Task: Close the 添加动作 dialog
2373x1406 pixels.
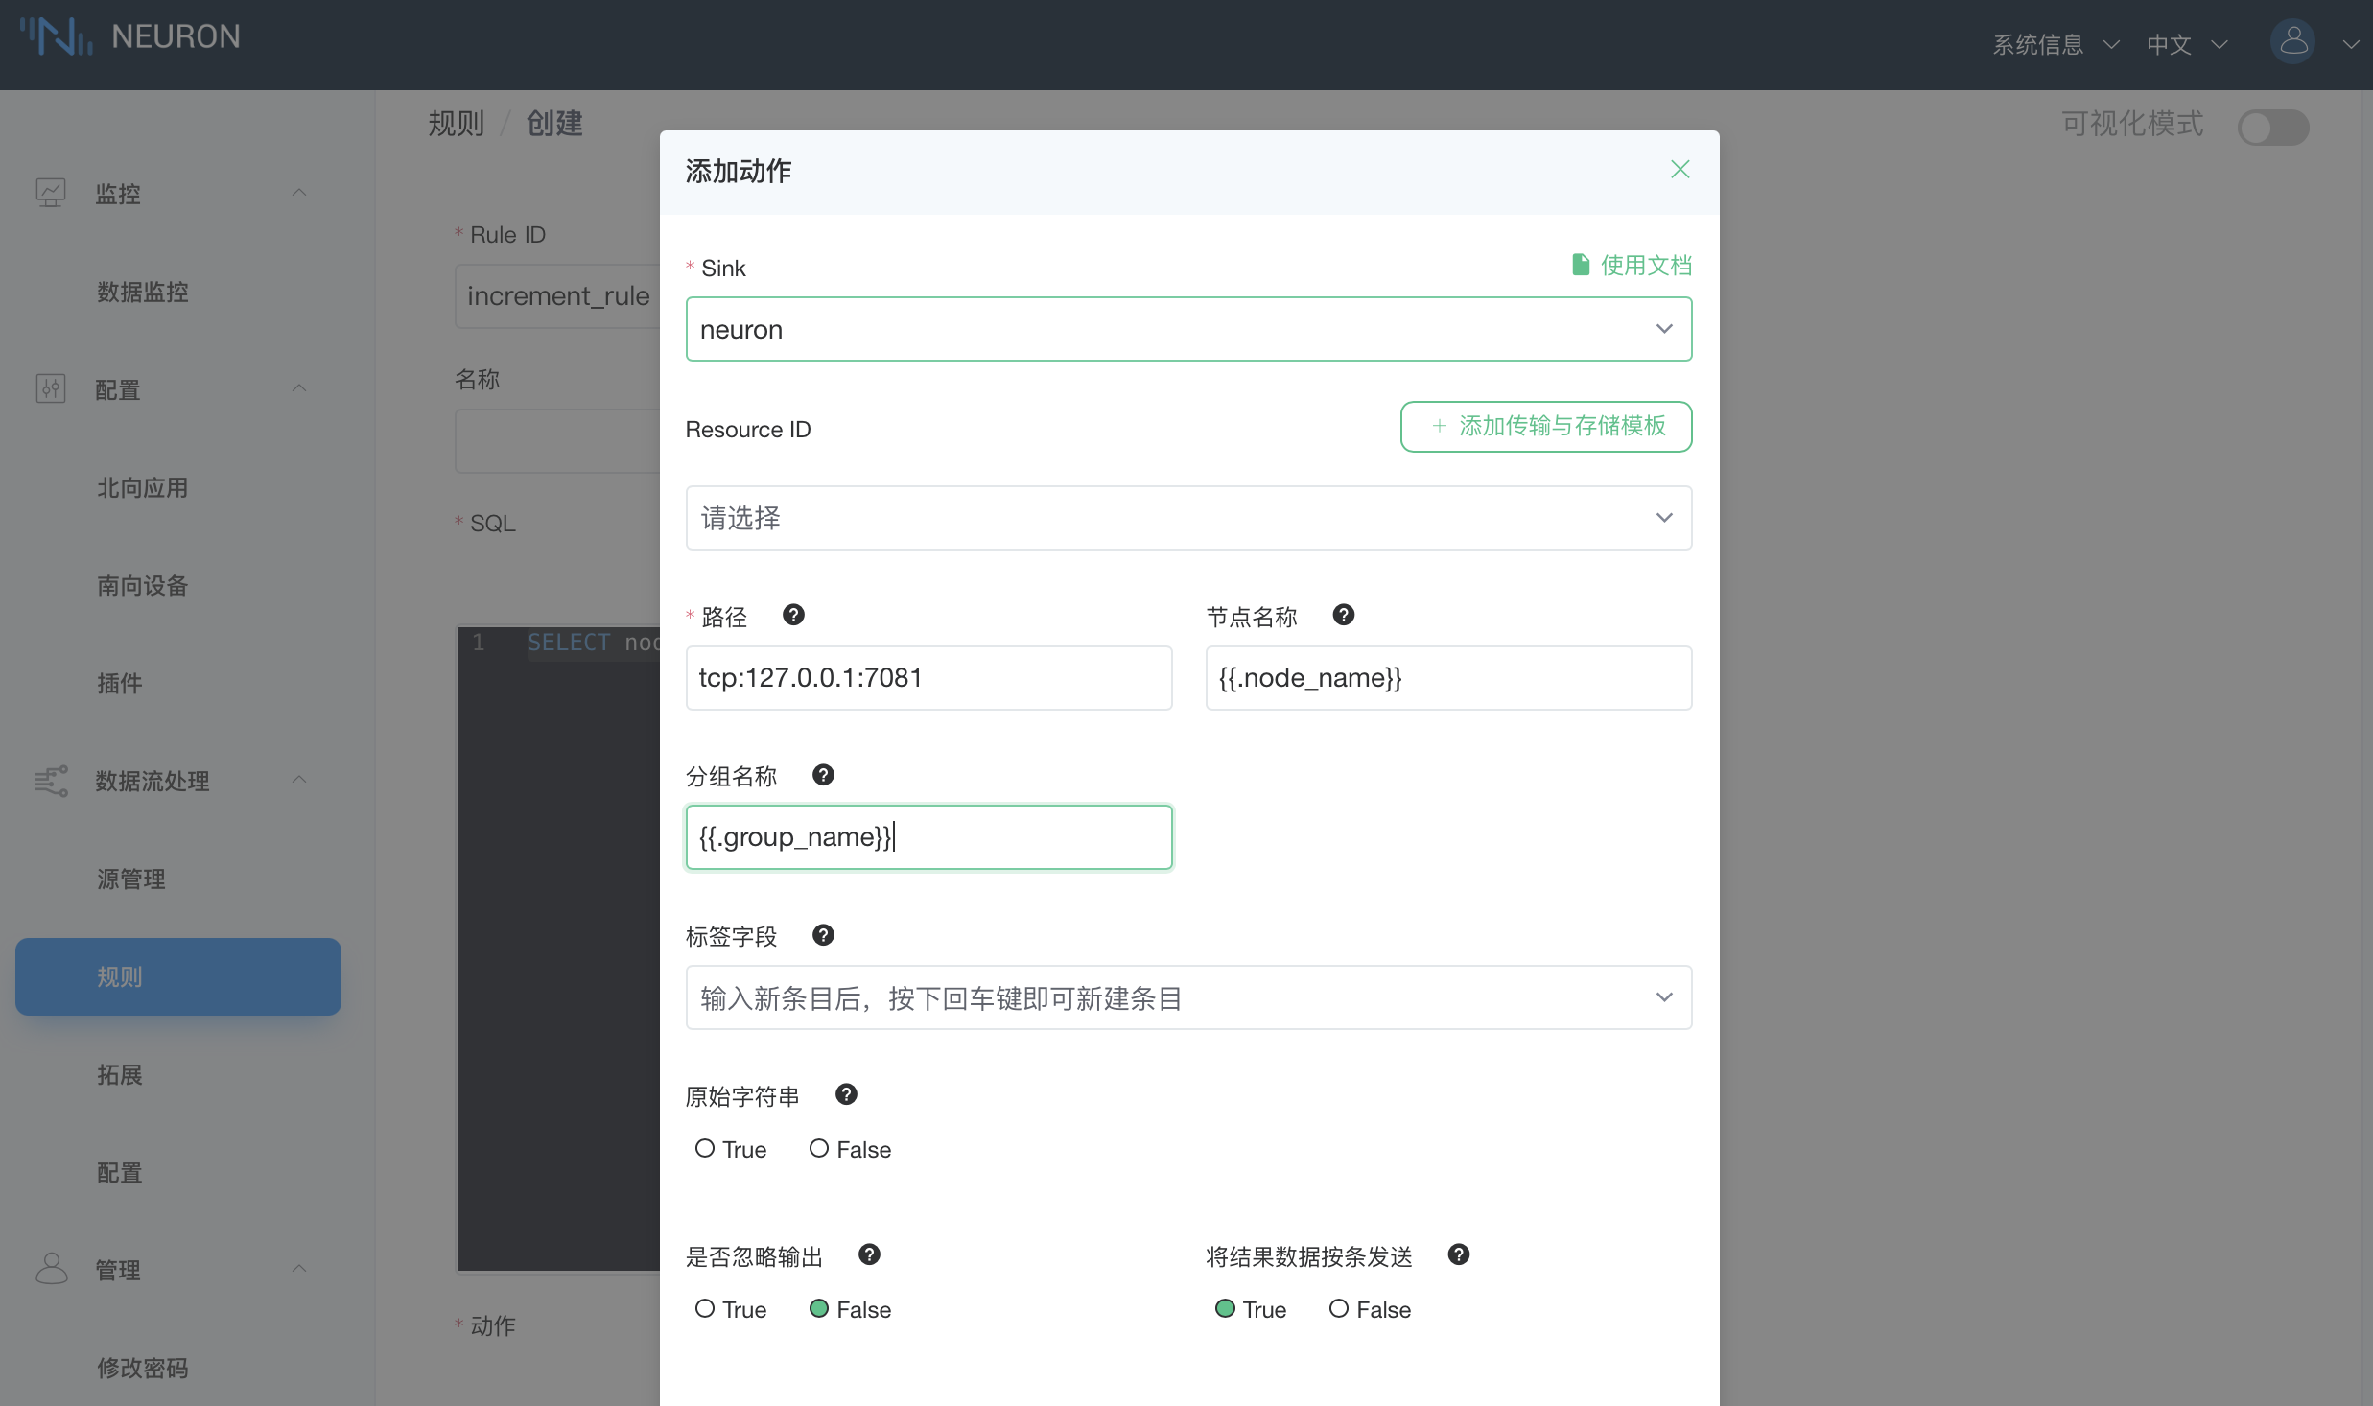Action: click(1680, 170)
